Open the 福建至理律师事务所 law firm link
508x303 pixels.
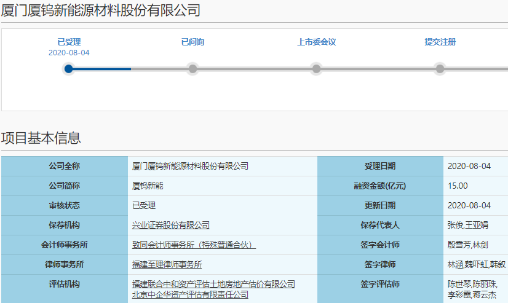[x=167, y=265]
